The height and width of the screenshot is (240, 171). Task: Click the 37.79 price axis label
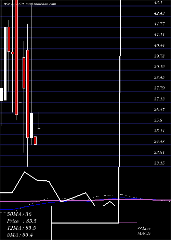coord(159,88)
